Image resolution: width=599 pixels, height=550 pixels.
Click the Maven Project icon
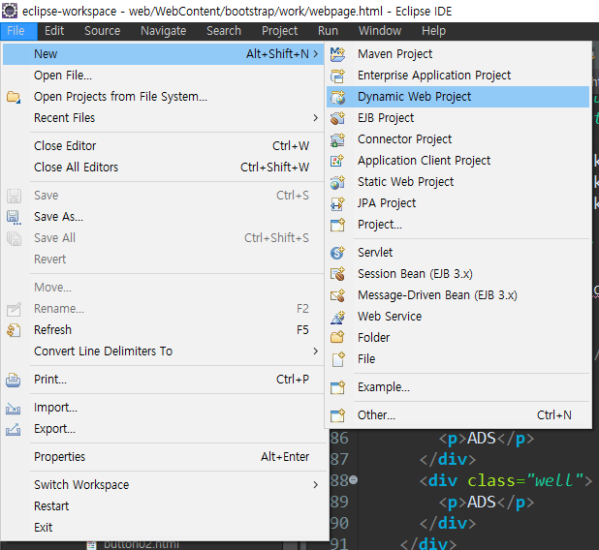tap(337, 54)
